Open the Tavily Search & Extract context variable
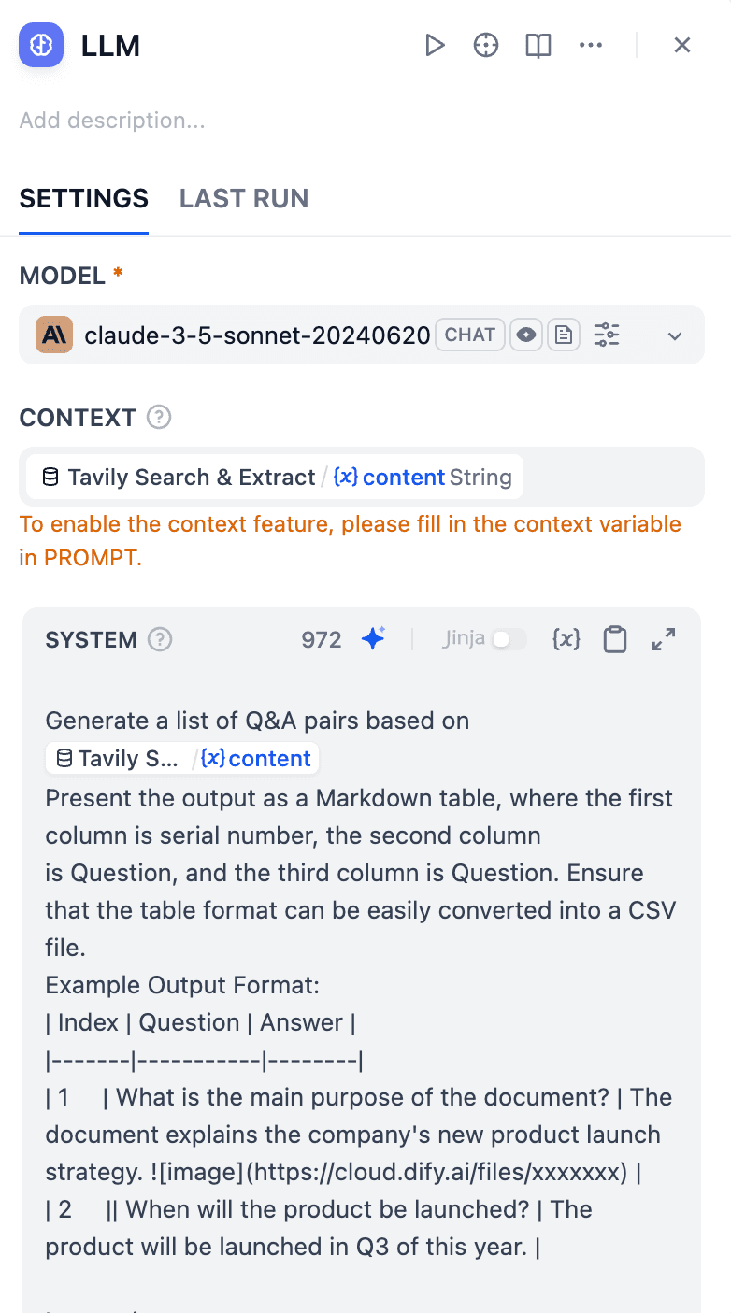This screenshot has width=731, height=1313. pos(275,478)
